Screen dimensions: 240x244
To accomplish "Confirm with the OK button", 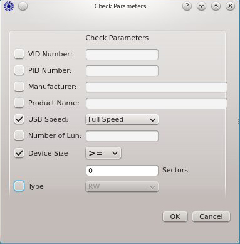I will tap(175, 216).
